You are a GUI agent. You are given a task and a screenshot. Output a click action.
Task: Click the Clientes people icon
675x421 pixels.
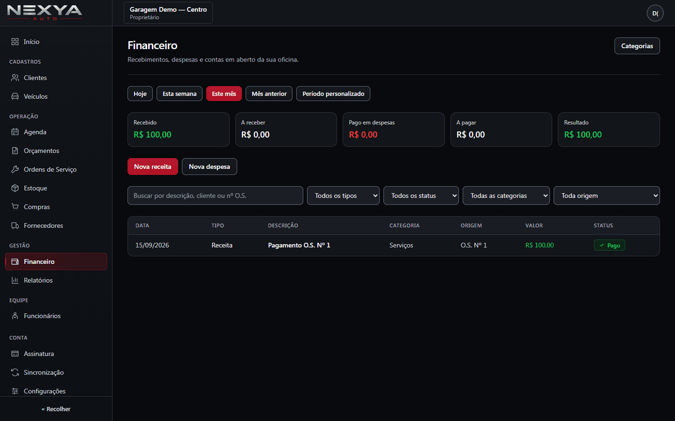[x=15, y=78]
